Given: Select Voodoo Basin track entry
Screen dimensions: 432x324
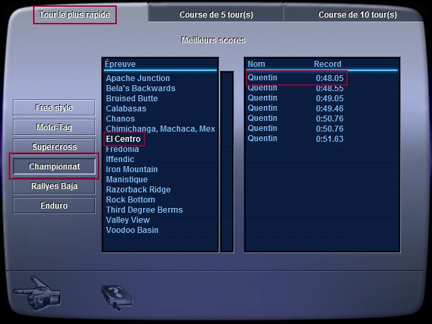Looking at the screenshot, I should [x=132, y=230].
